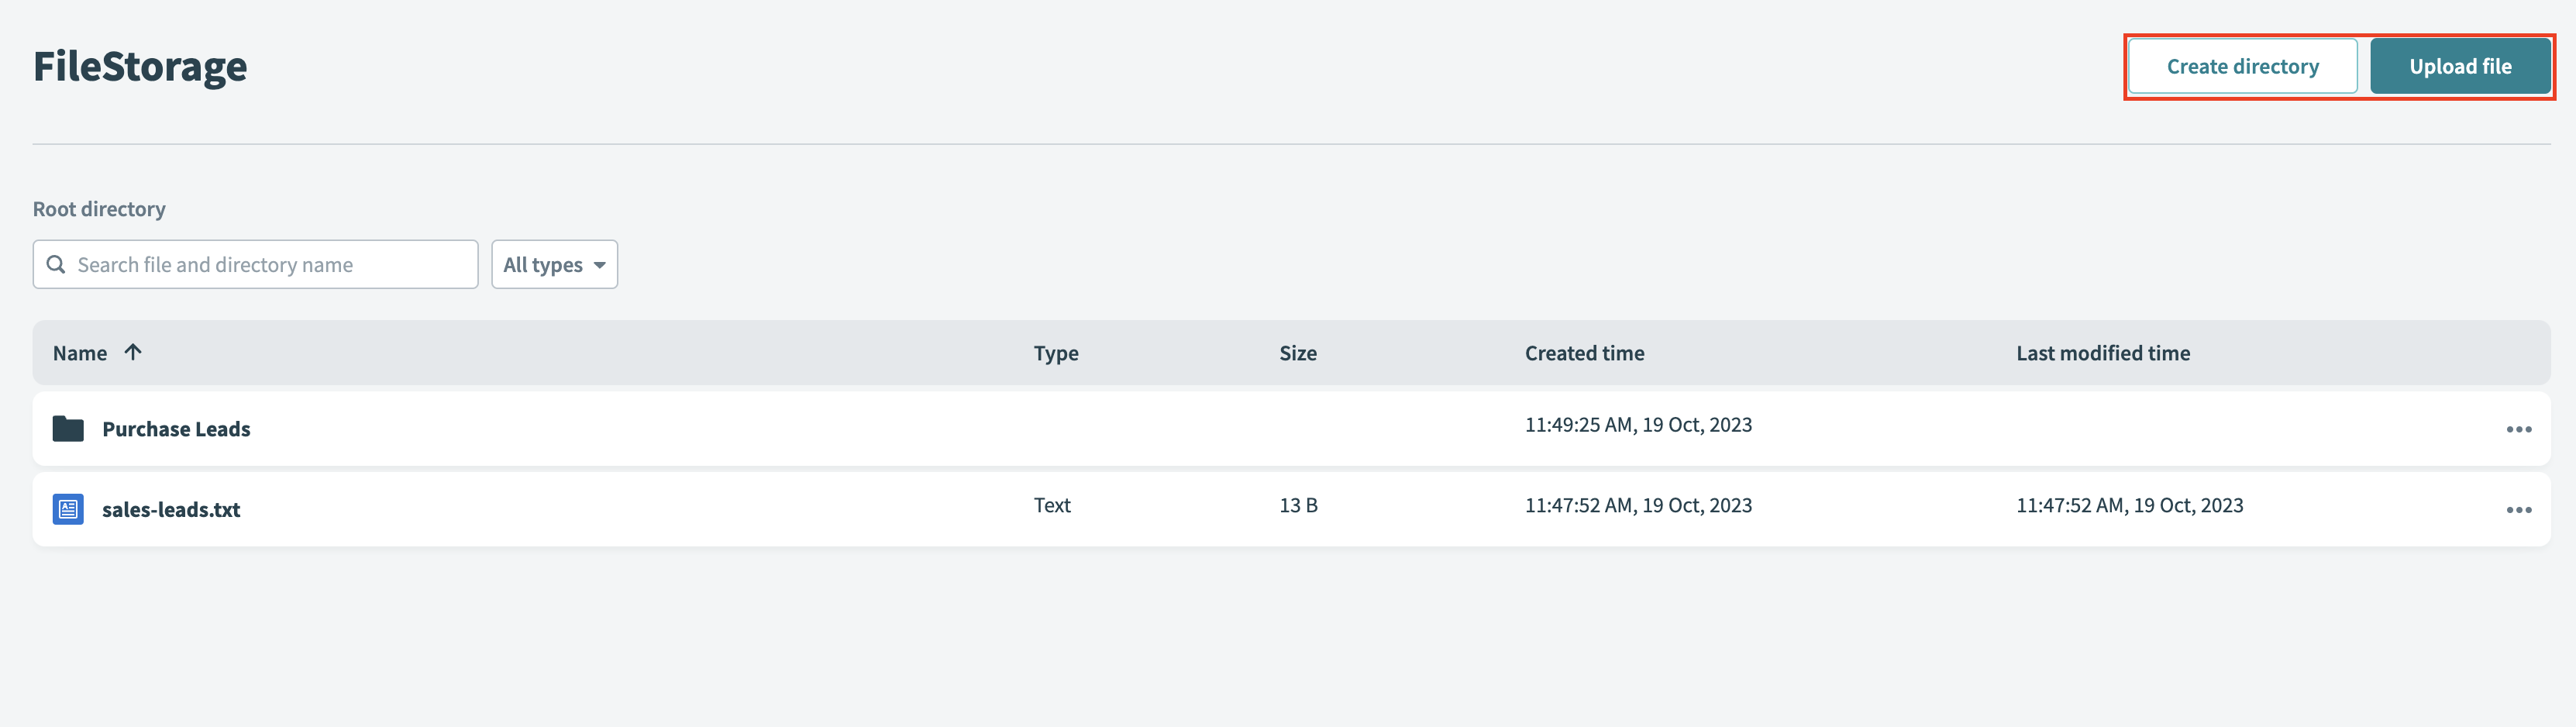Expand the file type selection list
Viewport: 2576px width, 727px height.
(554, 264)
